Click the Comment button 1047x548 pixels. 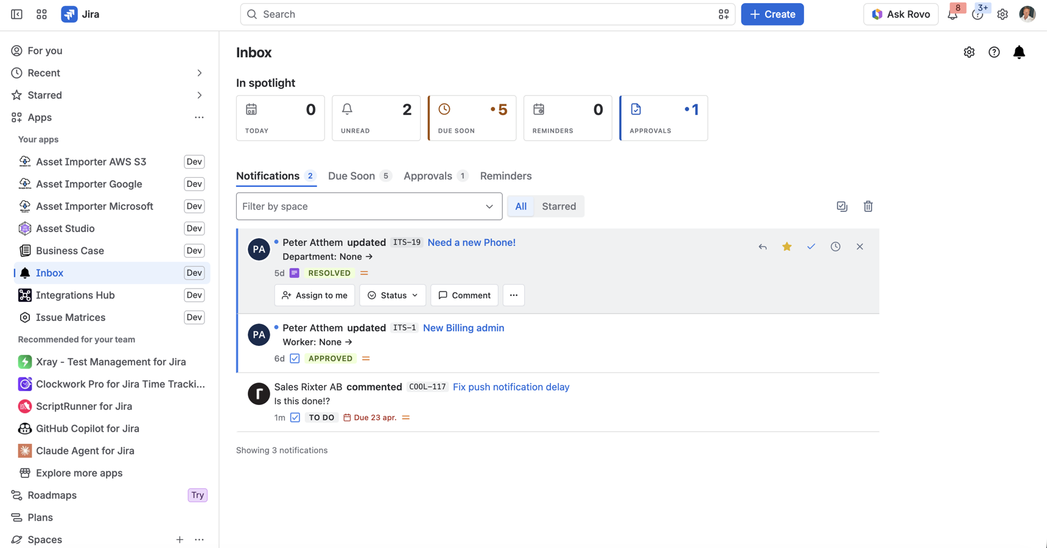(464, 295)
